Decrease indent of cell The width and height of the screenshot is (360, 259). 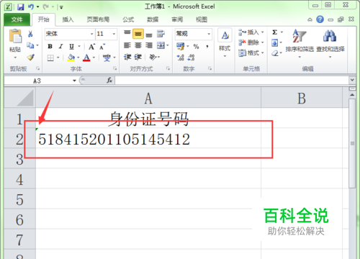point(127,57)
